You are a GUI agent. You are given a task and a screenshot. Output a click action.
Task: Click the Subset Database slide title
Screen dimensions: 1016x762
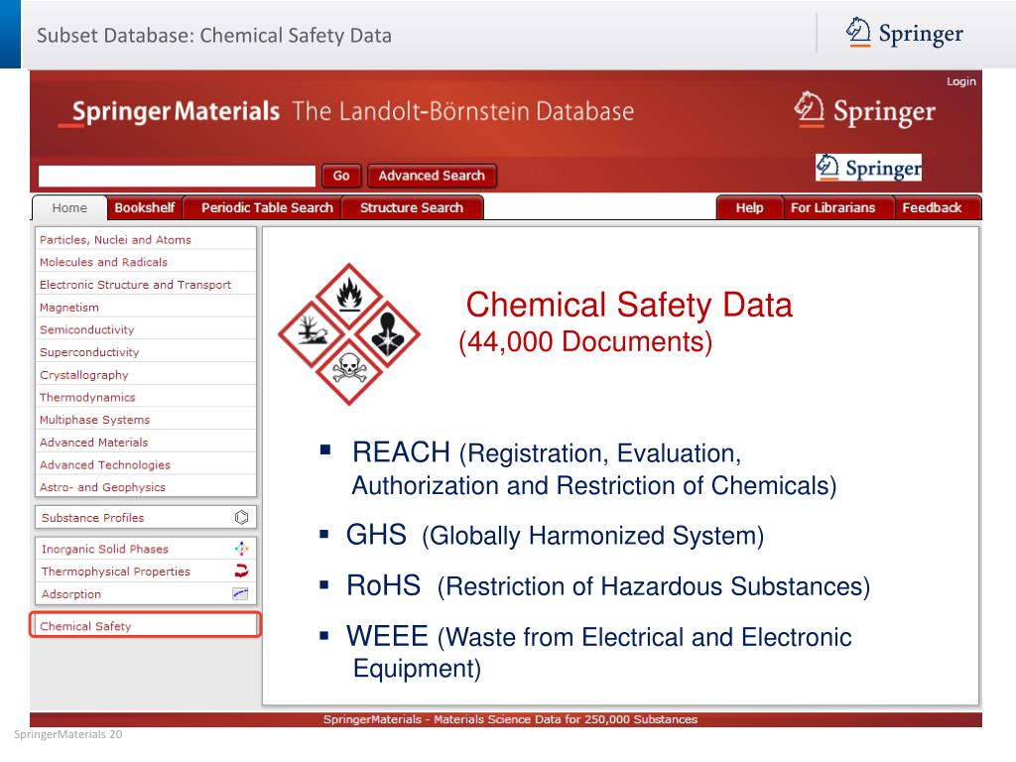coord(214,35)
